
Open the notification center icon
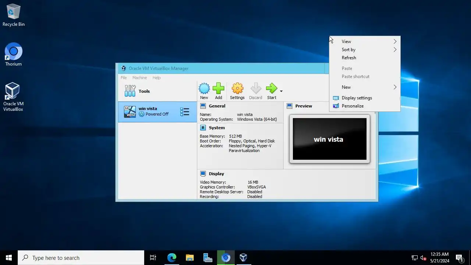[459, 258]
